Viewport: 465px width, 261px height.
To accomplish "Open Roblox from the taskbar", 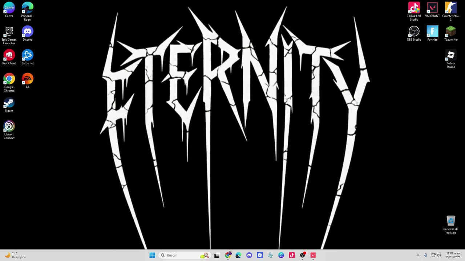I will pos(260,255).
